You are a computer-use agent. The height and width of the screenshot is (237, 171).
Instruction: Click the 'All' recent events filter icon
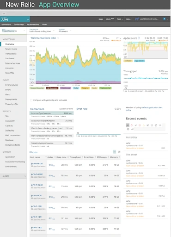(128, 125)
